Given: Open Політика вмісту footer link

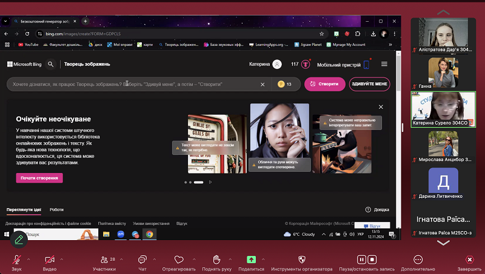Looking at the screenshot, I should point(112,223).
